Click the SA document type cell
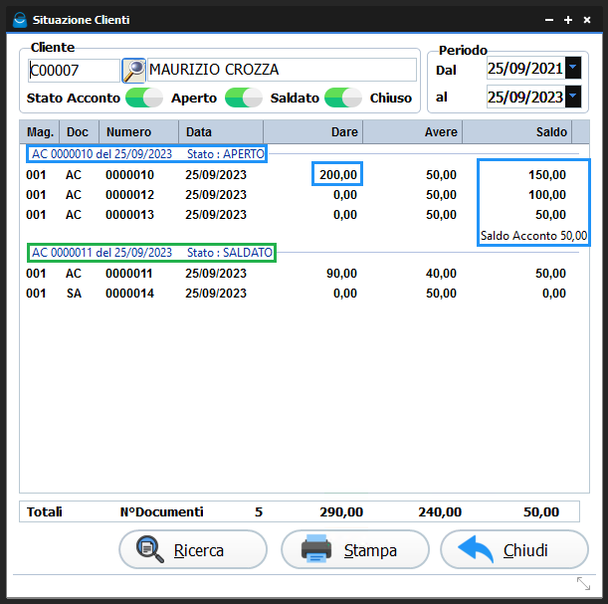Screen dimensions: 608x604 coord(74,294)
